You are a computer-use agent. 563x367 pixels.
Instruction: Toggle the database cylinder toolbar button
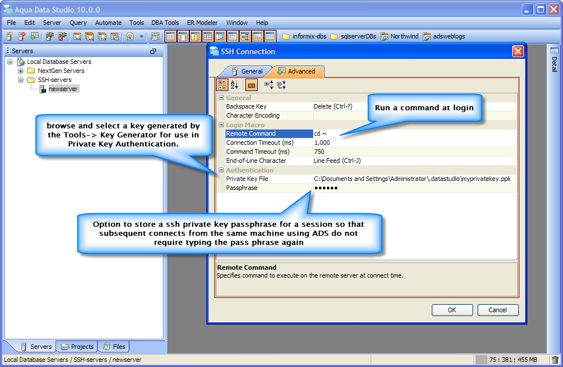[x=196, y=36]
